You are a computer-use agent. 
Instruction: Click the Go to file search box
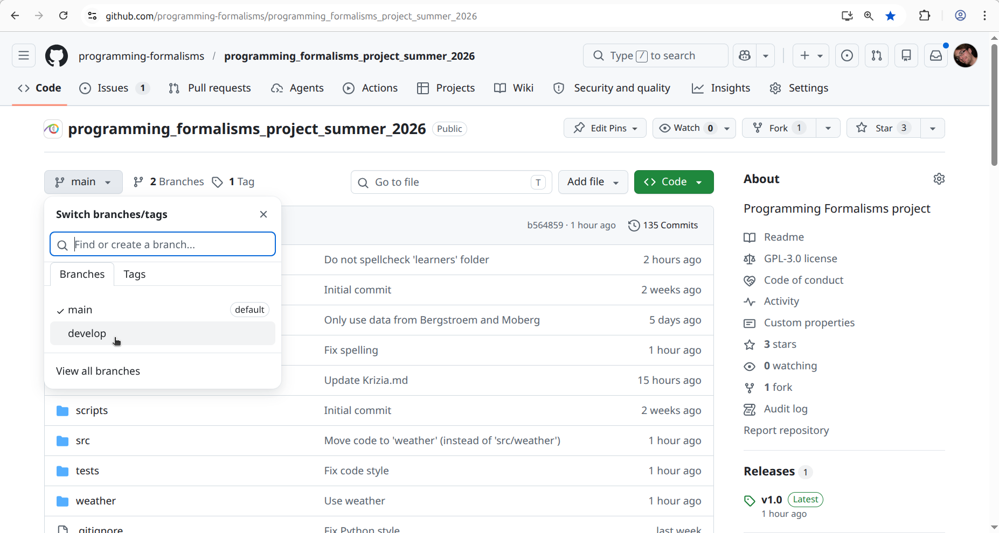[x=452, y=182]
